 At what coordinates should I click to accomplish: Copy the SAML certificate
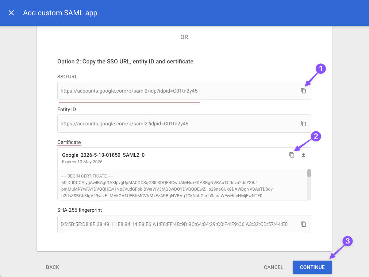tap(292, 155)
